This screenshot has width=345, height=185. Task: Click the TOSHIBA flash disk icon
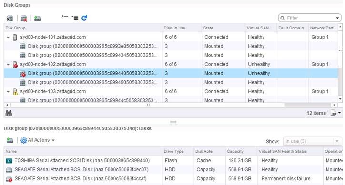tap(9, 161)
